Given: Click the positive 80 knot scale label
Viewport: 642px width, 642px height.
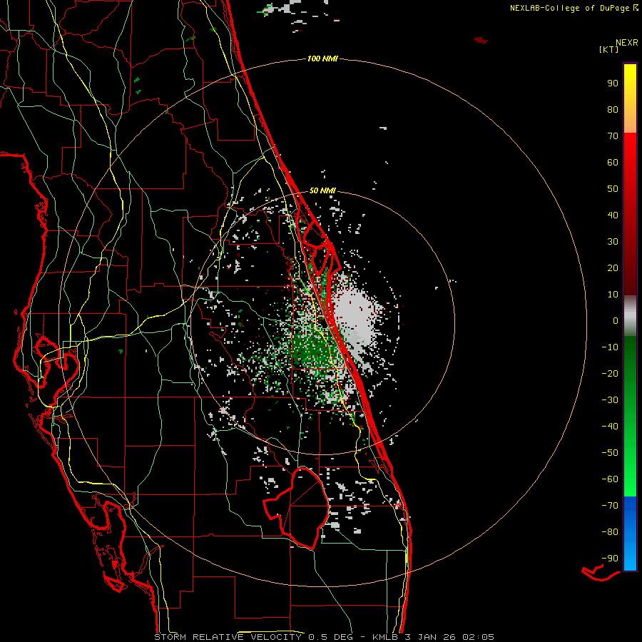Looking at the screenshot, I should pos(613,110).
